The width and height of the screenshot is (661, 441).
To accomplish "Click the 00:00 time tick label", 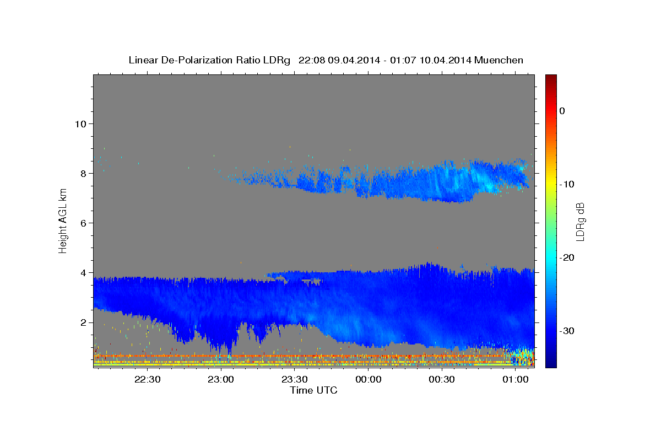I will point(368,379).
